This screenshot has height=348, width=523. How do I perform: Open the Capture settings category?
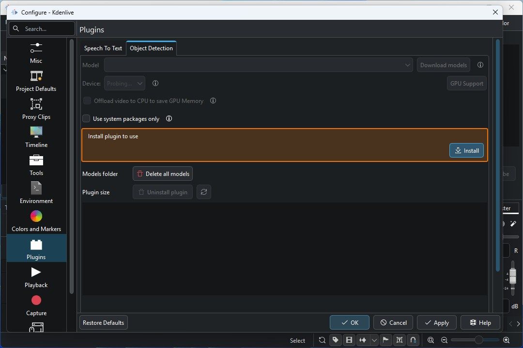(36, 305)
